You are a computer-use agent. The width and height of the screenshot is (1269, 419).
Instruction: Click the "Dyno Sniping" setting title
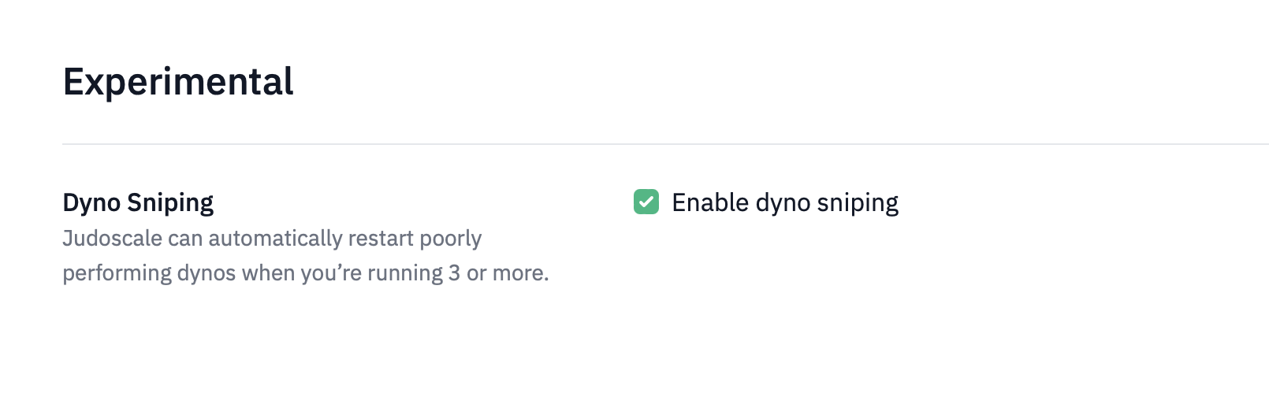(x=138, y=203)
